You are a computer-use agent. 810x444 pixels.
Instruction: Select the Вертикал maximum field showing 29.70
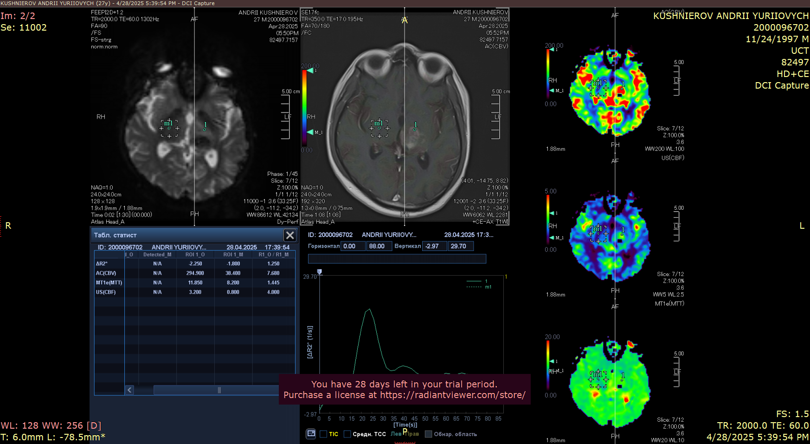coord(460,246)
